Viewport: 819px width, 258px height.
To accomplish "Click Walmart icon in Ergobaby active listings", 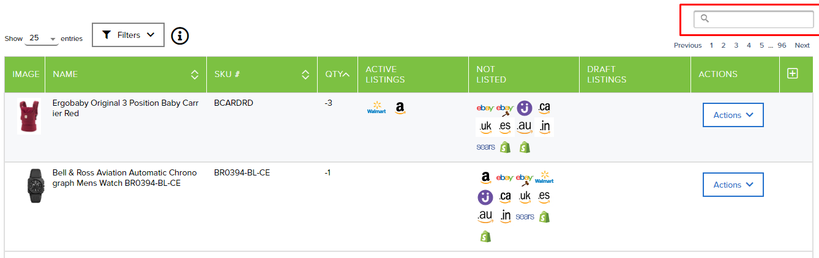I will (x=376, y=108).
